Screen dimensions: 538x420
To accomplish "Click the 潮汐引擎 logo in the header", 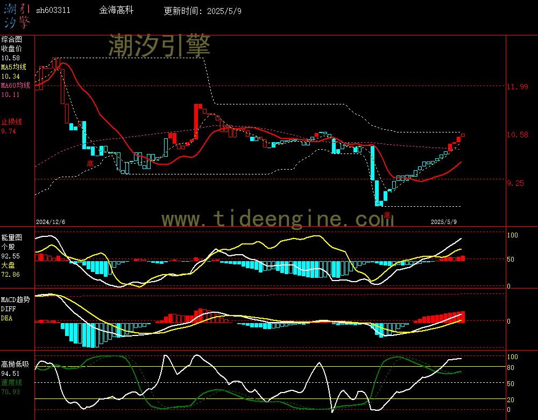I will coord(17,16).
